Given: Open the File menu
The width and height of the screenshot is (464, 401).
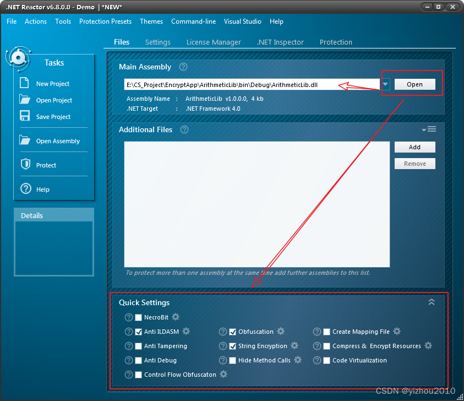Looking at the screenshot, I should (12, 21).
